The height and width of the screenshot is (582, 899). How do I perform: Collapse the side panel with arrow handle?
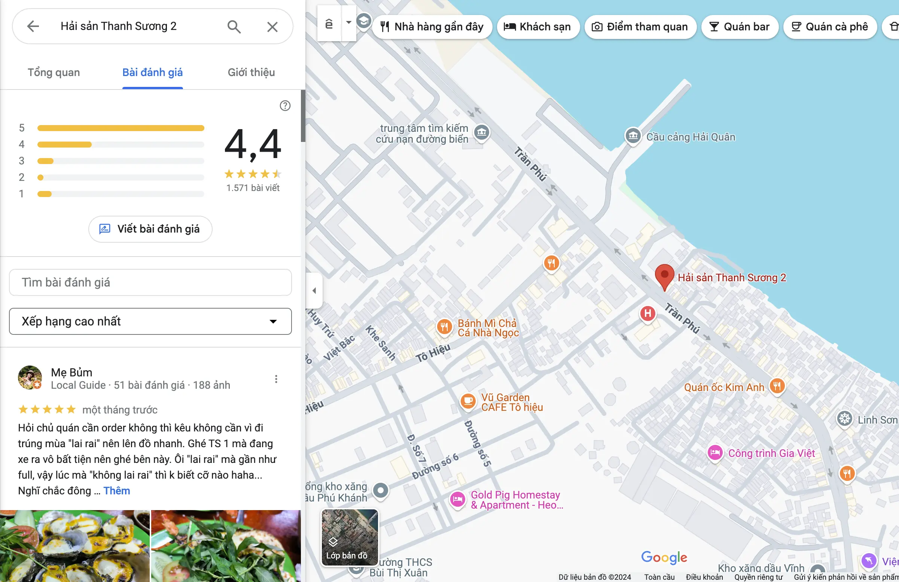coord(314,291)
